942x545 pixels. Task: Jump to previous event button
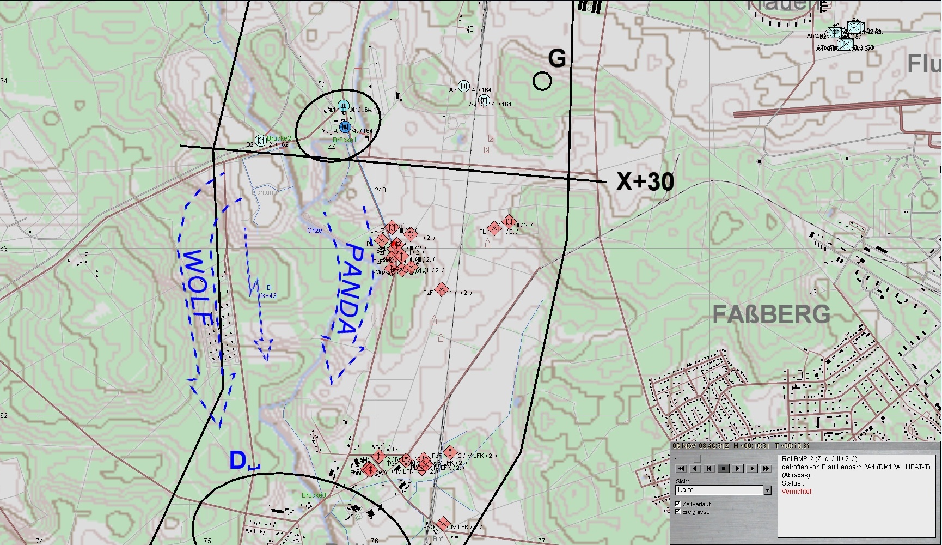pos(709,469)
